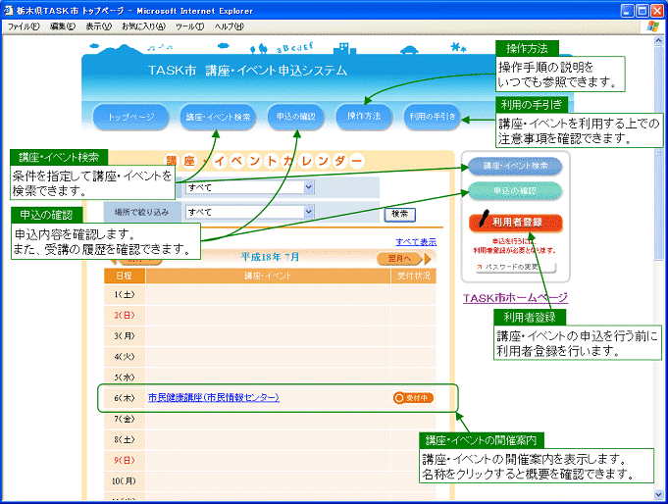Click the 受付状況 column header
668x504 pixels.
pos(414,276)
